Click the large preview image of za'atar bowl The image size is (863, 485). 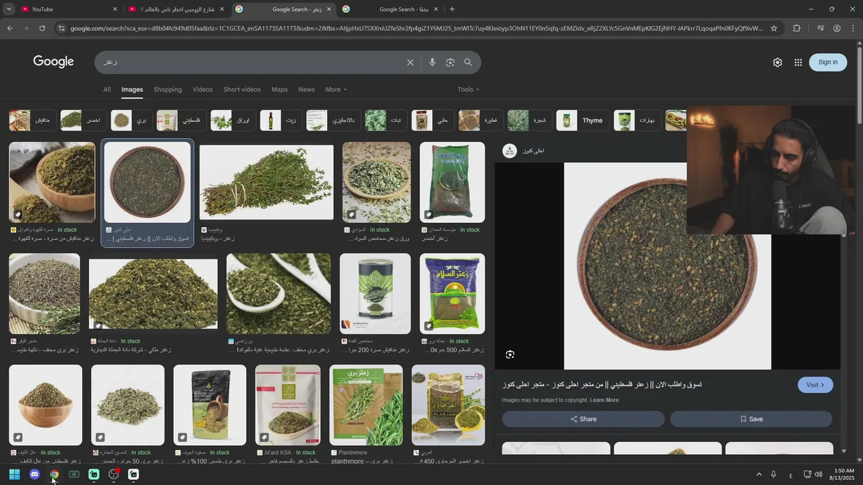(667, 266)
